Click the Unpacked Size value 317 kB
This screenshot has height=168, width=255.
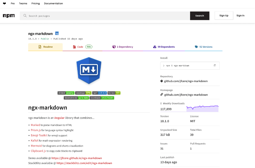(165, 135)
